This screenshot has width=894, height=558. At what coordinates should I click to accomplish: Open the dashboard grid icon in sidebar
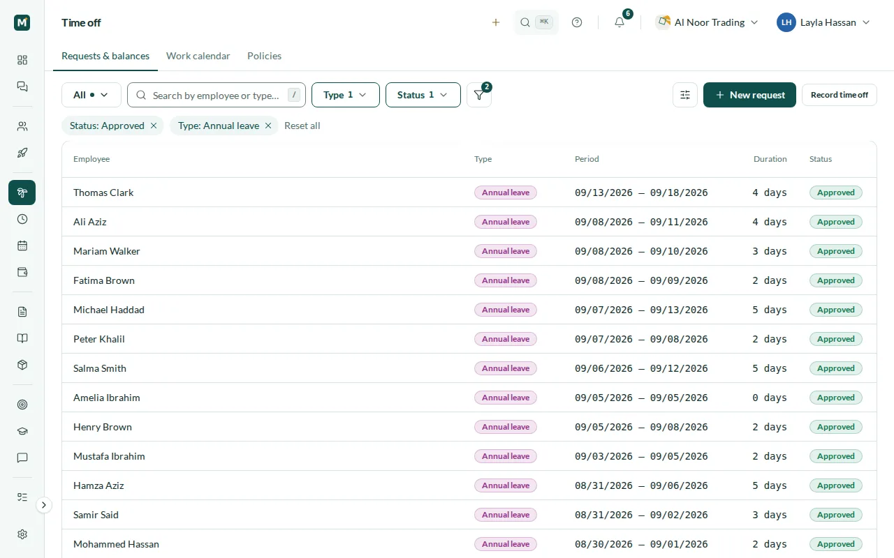(22, 60)
